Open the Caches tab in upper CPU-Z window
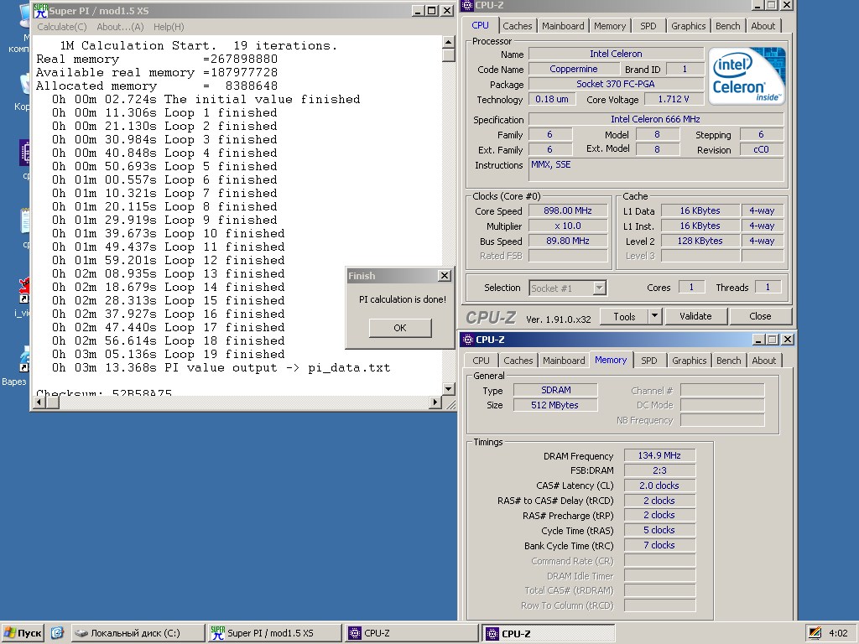859x644 pixels. pos(517,26)
